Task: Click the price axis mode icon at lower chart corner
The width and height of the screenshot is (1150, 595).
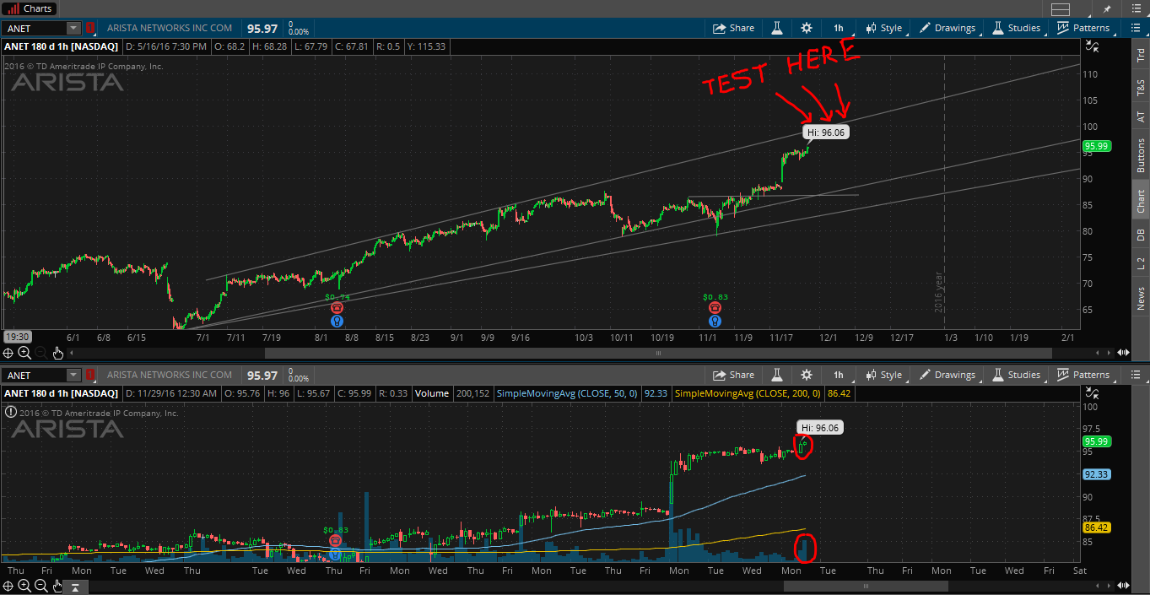Action: 1093,393
